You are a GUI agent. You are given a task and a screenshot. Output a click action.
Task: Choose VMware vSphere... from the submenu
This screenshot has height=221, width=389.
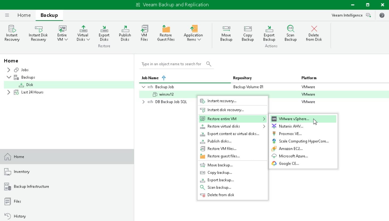tap(303, 119)
